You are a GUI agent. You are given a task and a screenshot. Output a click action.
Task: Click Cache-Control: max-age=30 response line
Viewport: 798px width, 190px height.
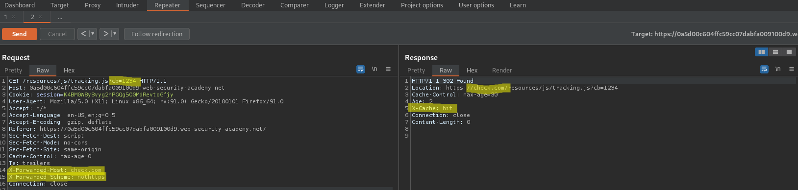coord(455,95)
